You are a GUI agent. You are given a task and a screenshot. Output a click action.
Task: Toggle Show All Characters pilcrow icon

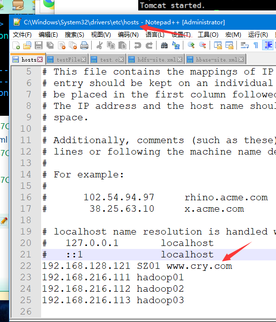point(256,45)
